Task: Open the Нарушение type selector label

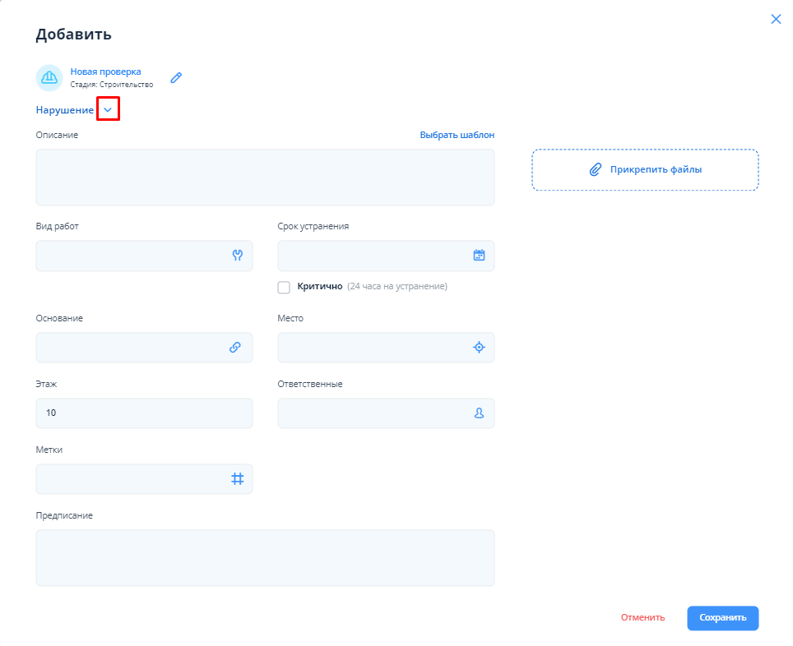Action: [64, 110]
